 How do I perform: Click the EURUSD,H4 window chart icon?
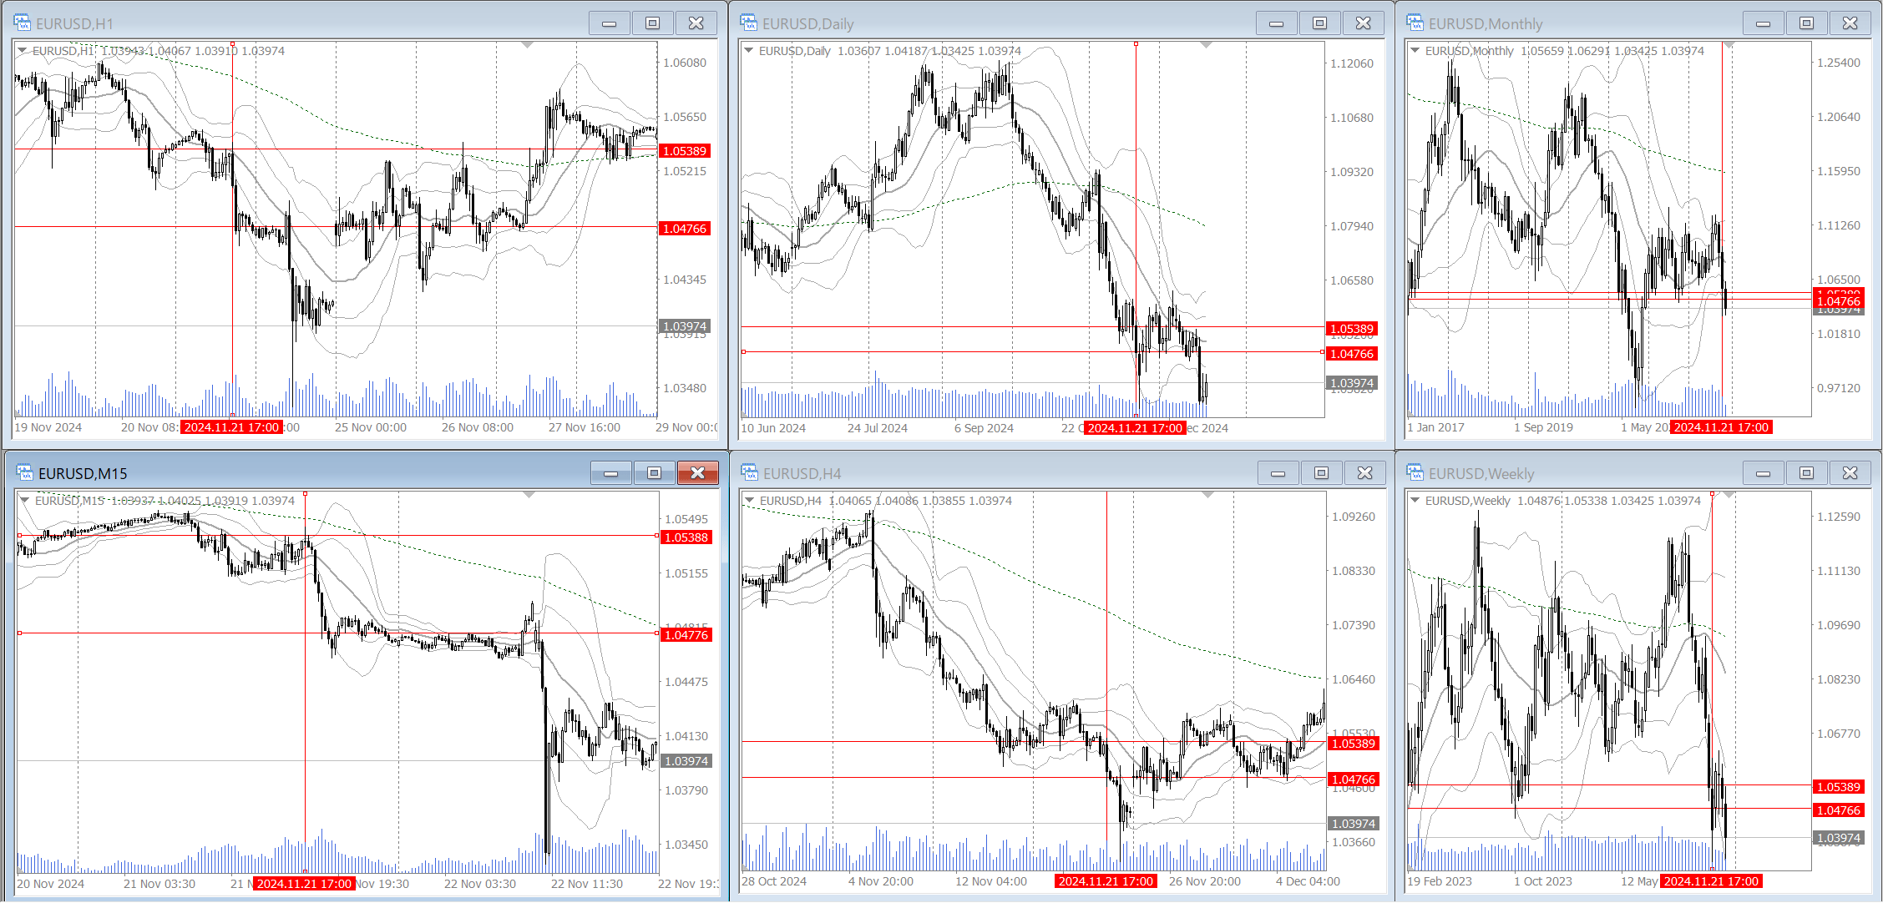tap(750, 472)
